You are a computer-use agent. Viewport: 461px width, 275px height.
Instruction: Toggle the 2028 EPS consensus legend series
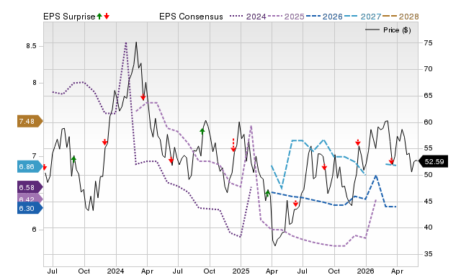tap(400, 17)
